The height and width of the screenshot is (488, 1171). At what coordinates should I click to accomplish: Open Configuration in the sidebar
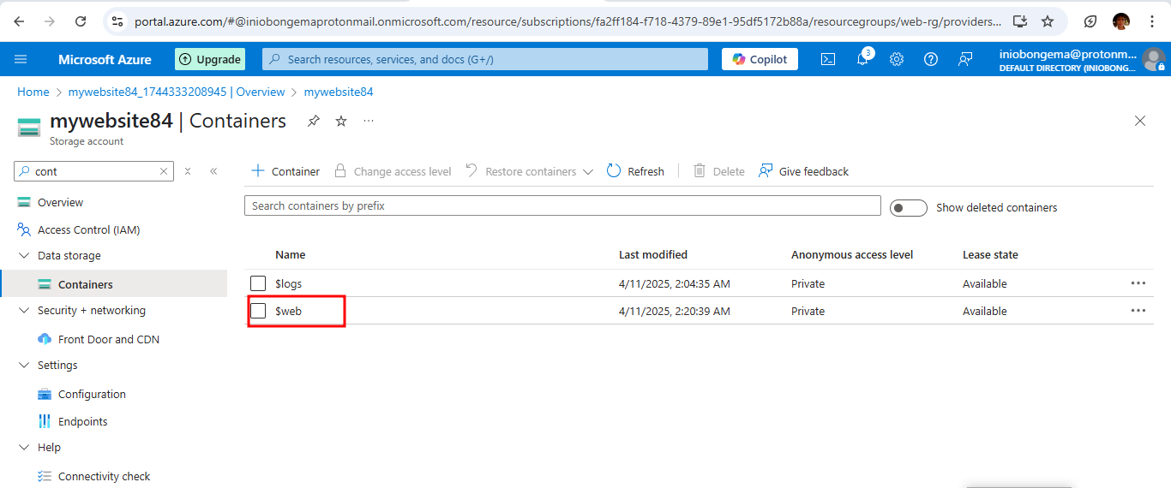coord(92,394)
